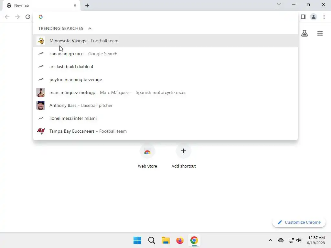331x248 pixels.
Task: Open the Windows Start menu
Action: (137, 240)
